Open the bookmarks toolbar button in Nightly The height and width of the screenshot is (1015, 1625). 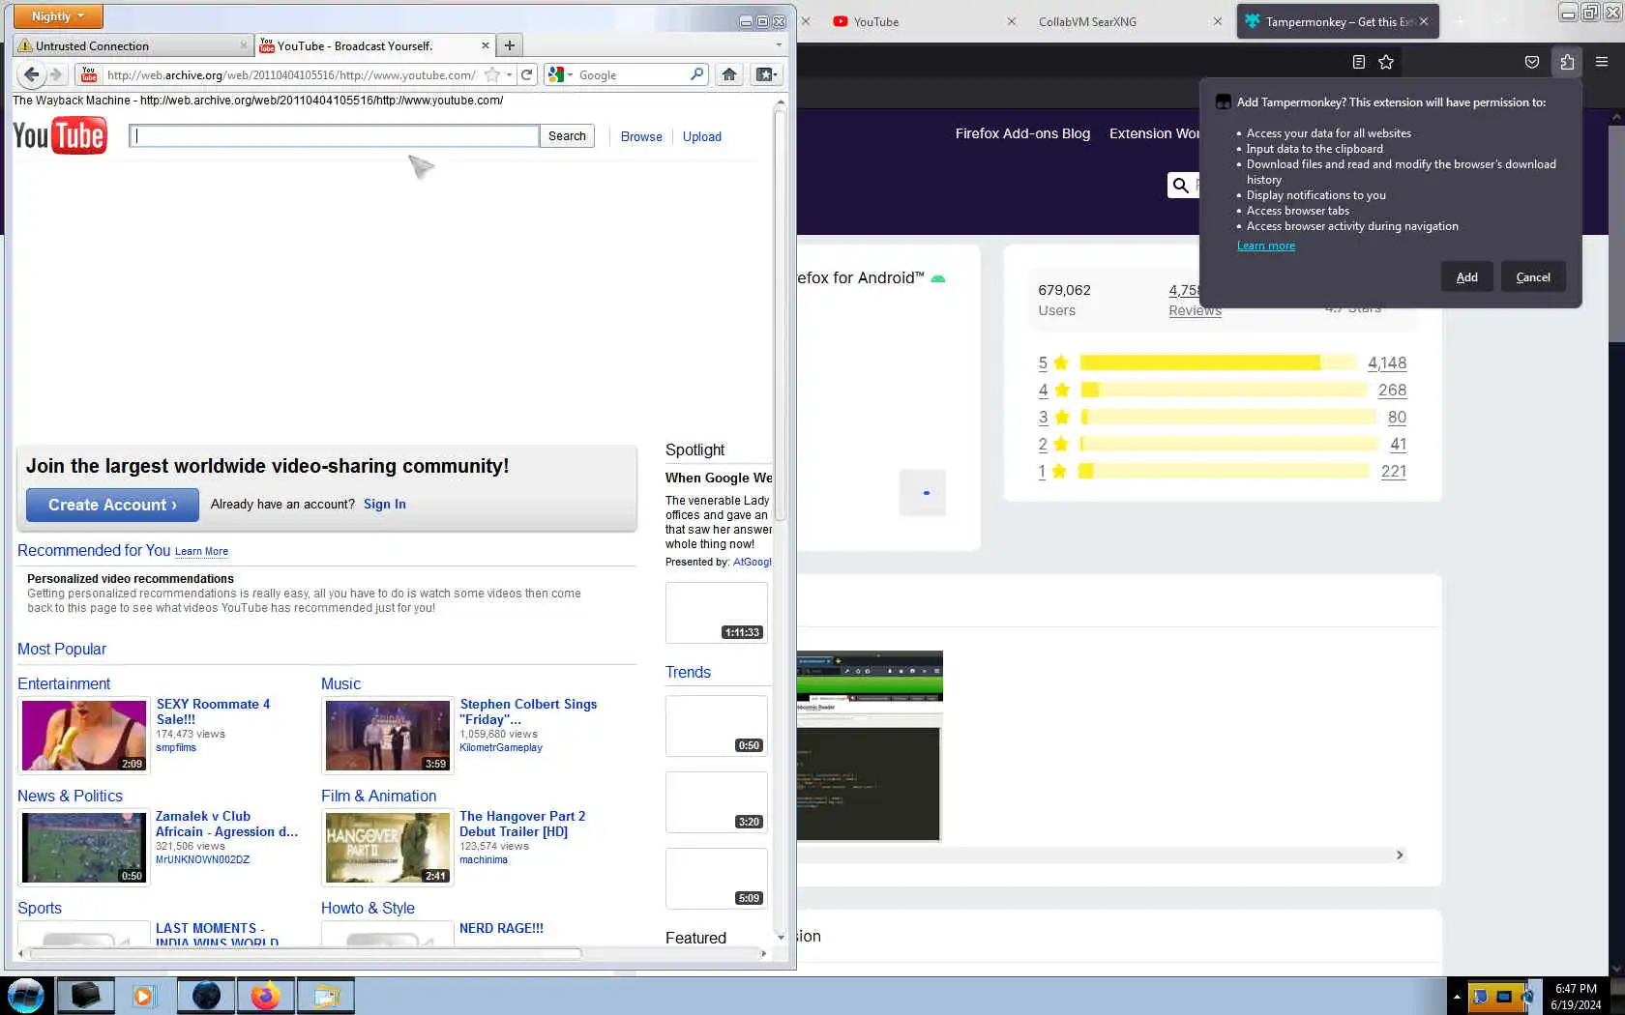766,74
